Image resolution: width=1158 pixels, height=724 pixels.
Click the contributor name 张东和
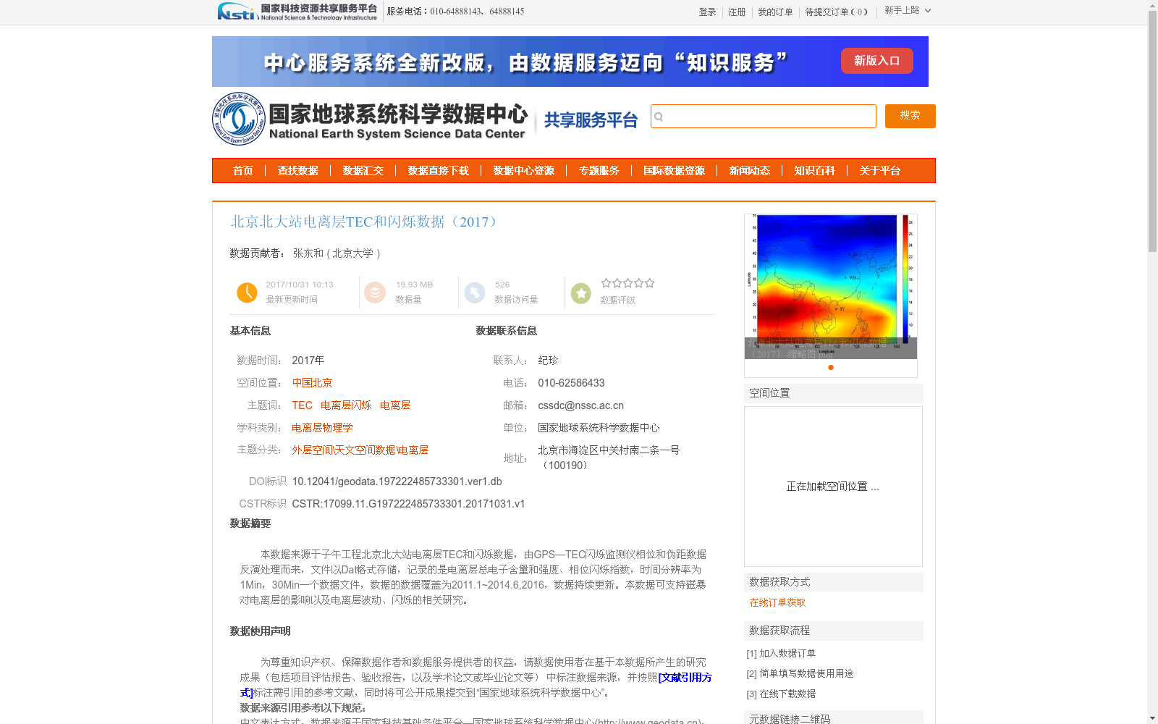tap(308, 253)
